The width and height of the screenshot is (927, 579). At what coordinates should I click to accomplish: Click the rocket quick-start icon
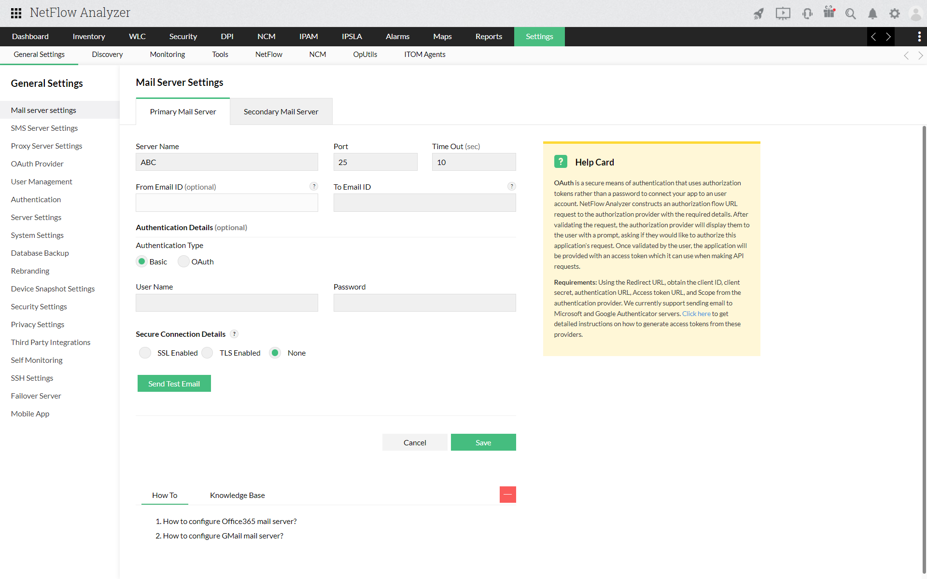pos(758,14)
